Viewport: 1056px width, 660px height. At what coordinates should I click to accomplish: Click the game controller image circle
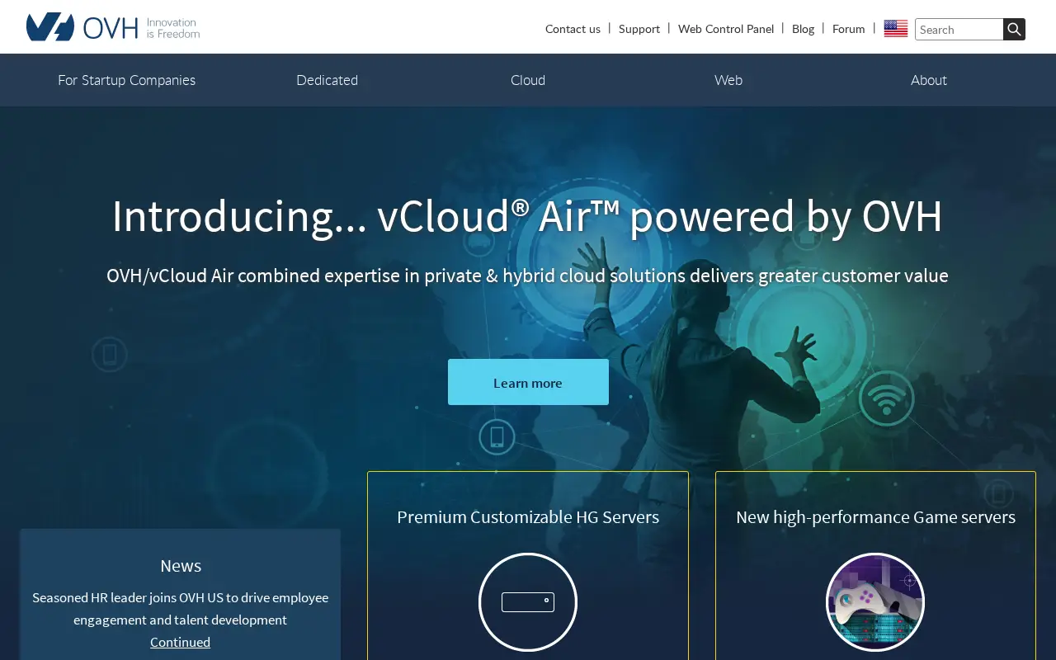click(875, 602)
